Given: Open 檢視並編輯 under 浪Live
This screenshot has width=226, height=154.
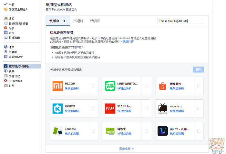Looking at the screenshot, I should coord(177,133).
